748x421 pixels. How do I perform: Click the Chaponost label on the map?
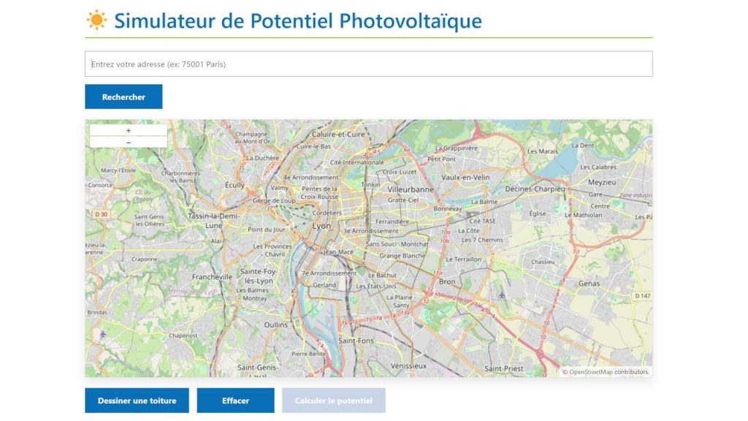(183, 335)
